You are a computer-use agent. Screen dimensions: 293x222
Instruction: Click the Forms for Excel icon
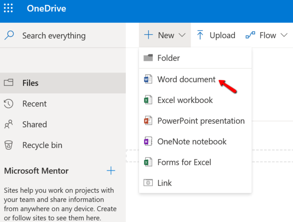point(148,162)
